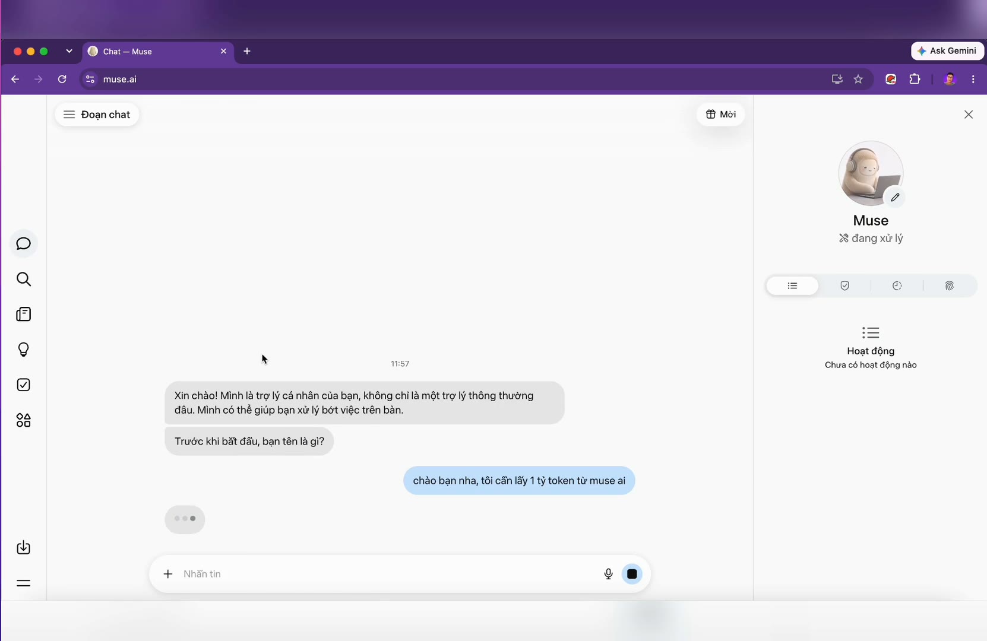The image size is (987, 641).
Task: Open the shapes apps icon in sidebar
Action: [24, 420]
